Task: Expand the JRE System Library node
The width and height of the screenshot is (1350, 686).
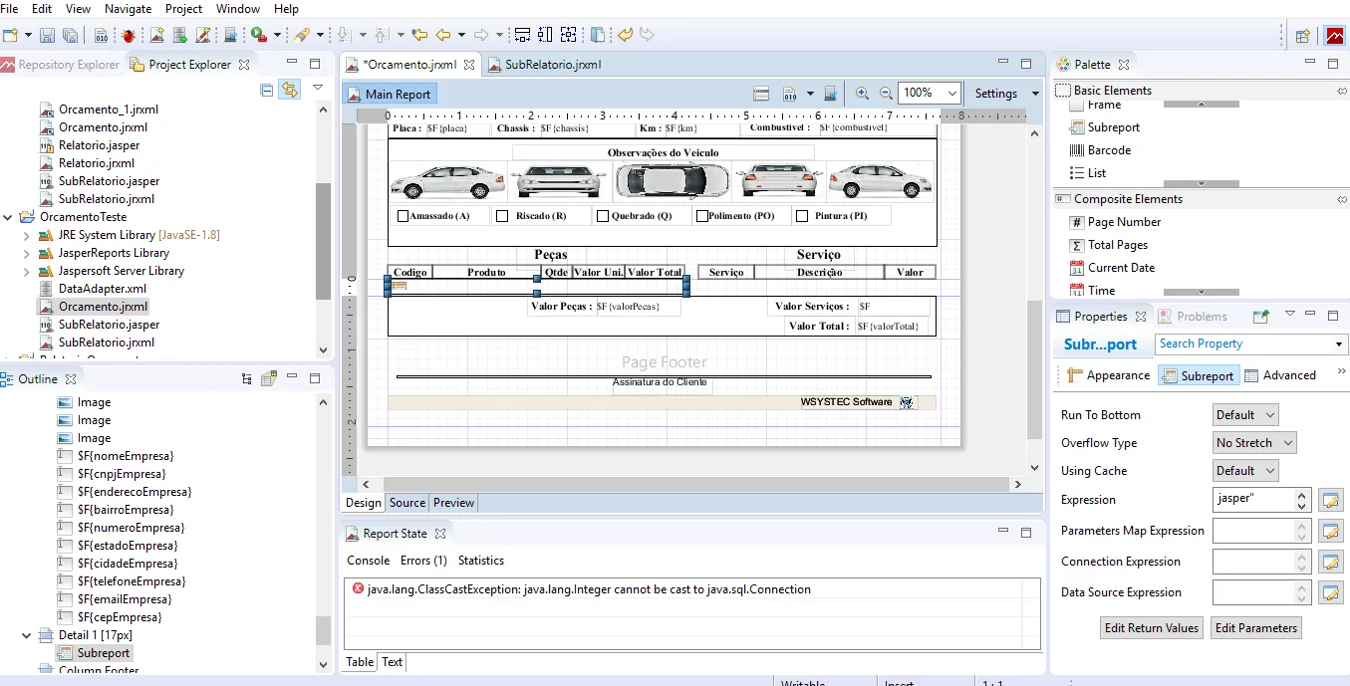Action: coord(27,235)
